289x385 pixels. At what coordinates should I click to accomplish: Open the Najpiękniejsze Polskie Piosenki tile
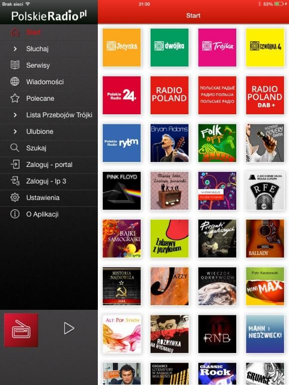click(217, 191)
